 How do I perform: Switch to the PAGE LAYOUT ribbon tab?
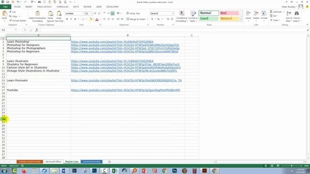pos(45,7)
